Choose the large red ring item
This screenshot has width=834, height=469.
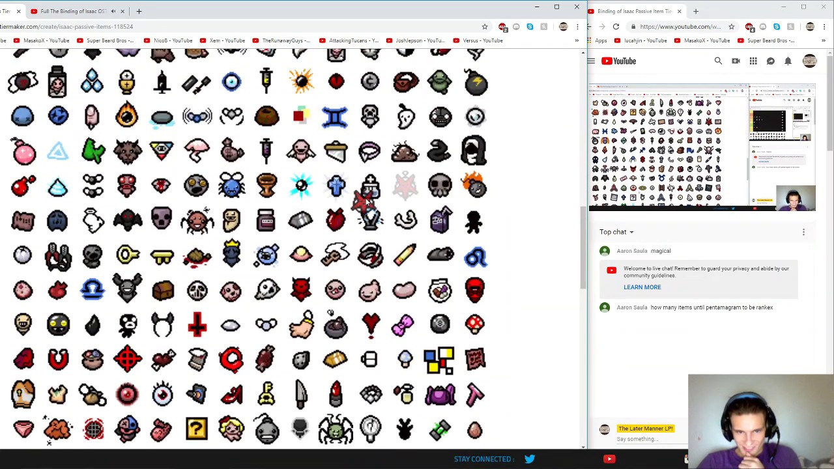231,360
